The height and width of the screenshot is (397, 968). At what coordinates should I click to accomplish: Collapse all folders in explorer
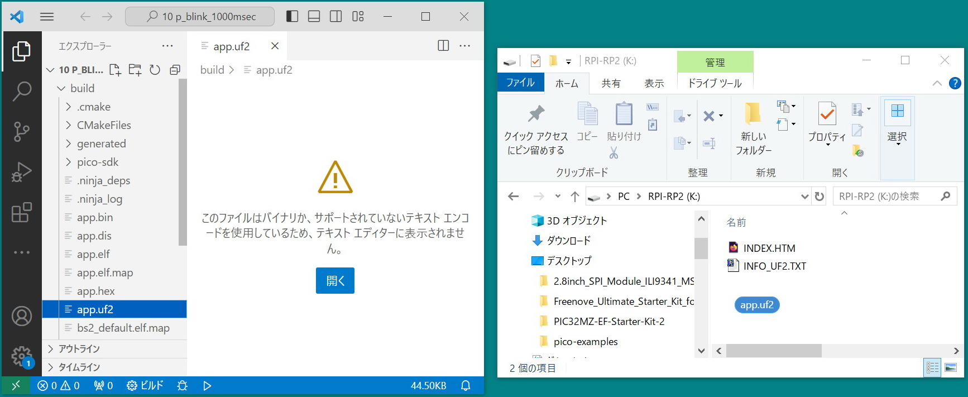pyautogui.click(x=175, y=70)
